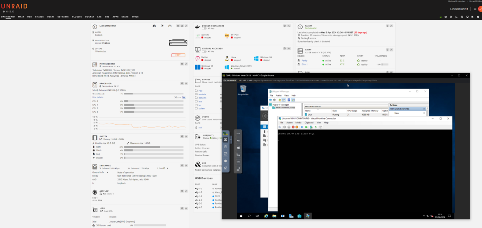482x228 pixels.
Task: Open the domains share link
Action: tap(202, 98)
